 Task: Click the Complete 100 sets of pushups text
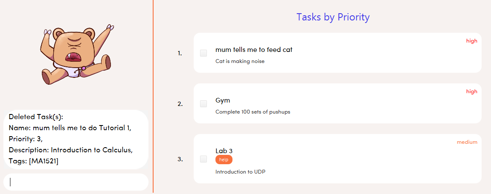tap(253, 112)
